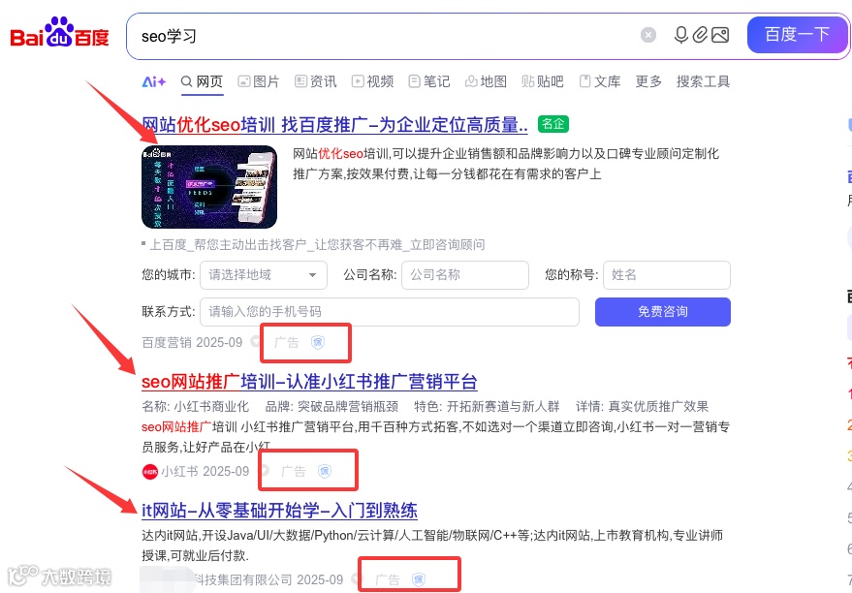Screen dimensions: 852x593
Task: Click the Baidu logo
Action: pos(60,33)
